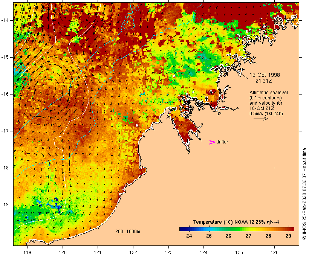Screen dimensions: 309x256
Task: Click the time text '21:31Z'
Action: pos(264,81)
